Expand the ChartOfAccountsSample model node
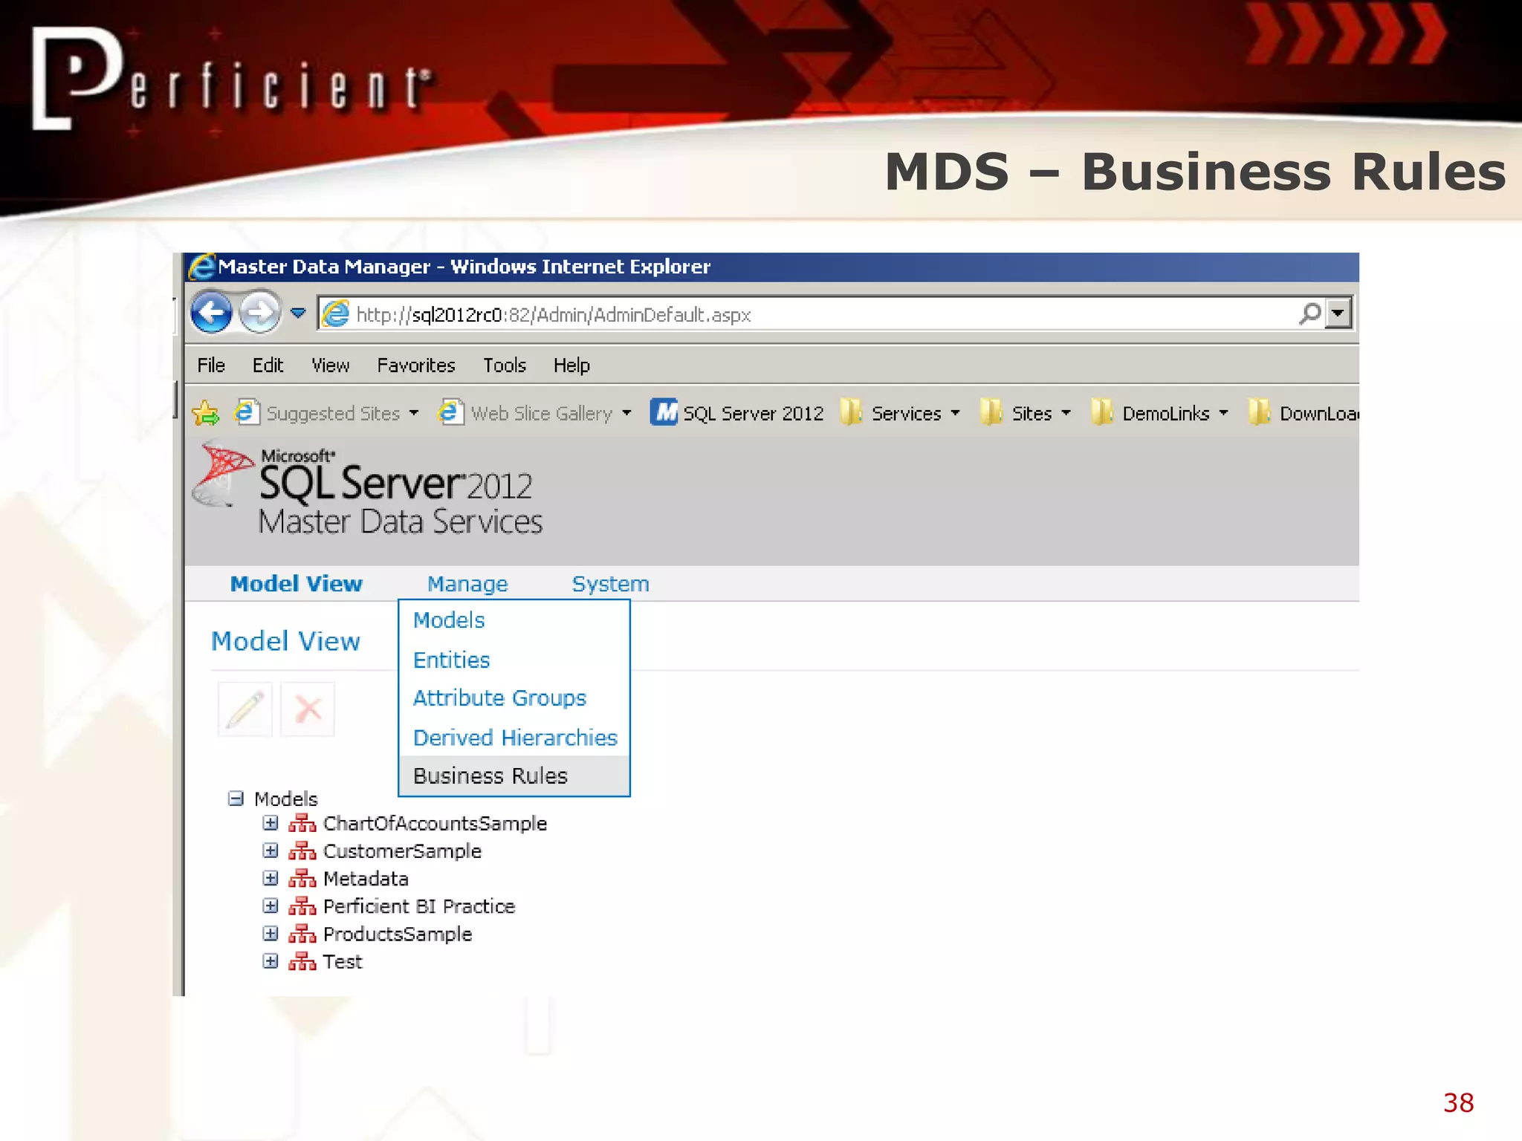 [x=271, y=823]
